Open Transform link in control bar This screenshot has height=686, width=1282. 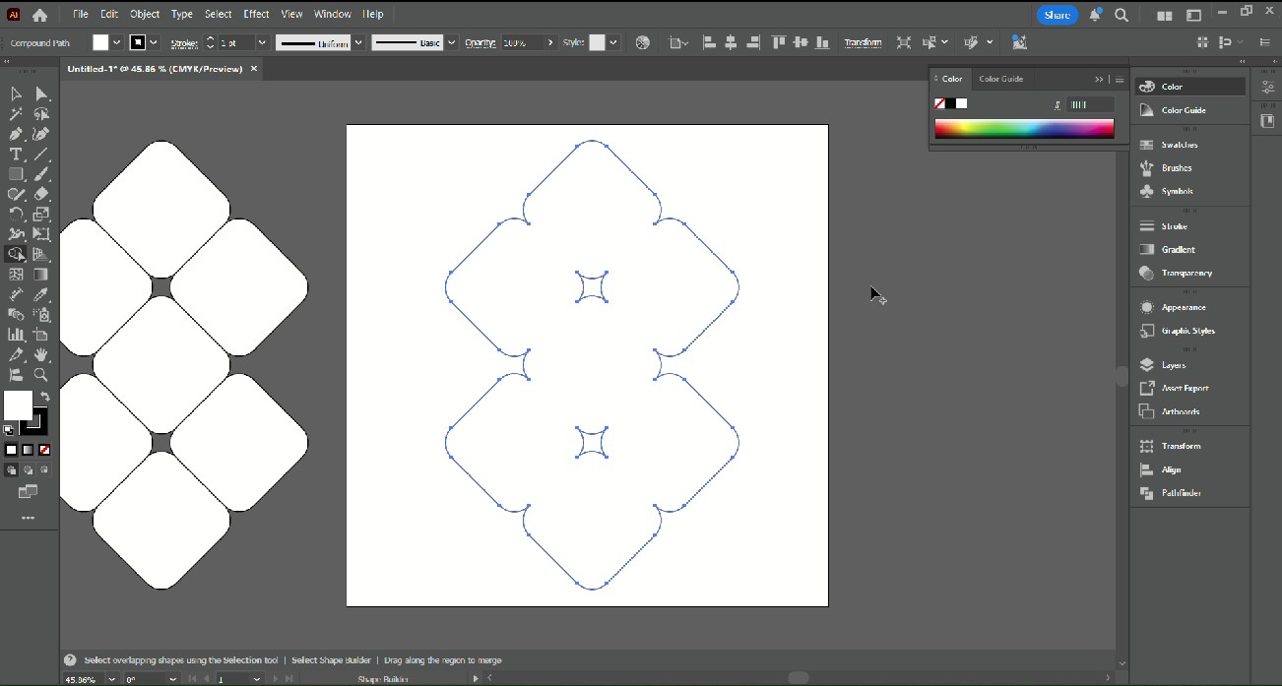[x=863, y=42]
